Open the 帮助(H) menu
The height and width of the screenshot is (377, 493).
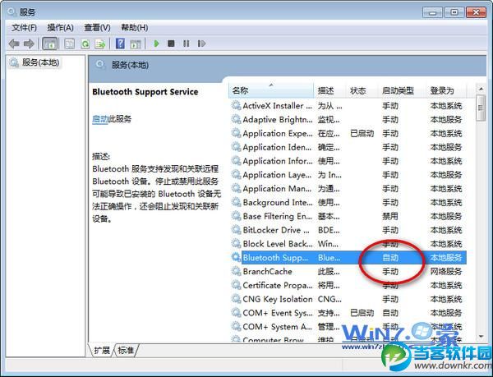tap(135, 28)
